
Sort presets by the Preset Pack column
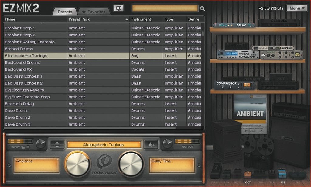(98, 19)
